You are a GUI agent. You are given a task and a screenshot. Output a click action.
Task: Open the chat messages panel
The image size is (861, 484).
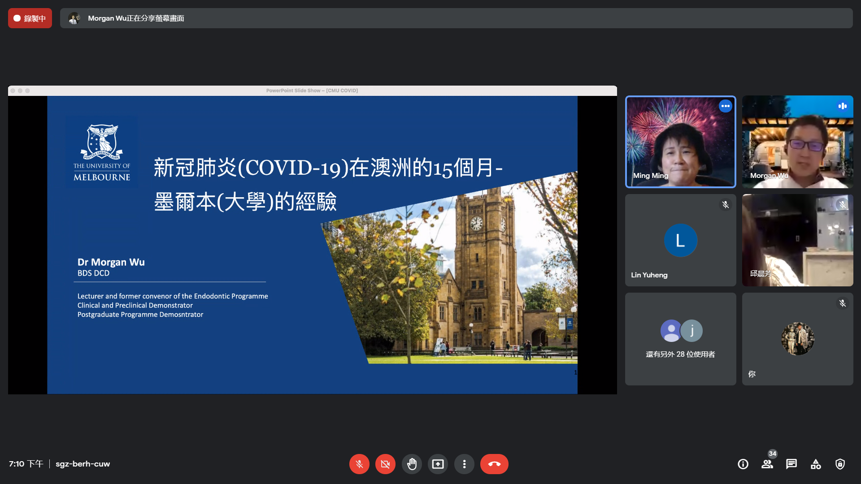(791, 464)
